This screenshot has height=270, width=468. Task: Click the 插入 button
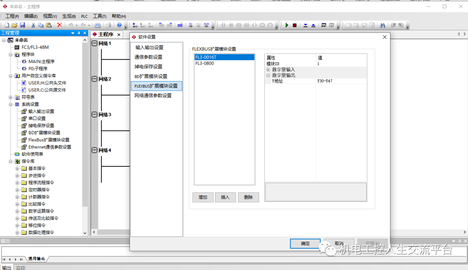(225, 197)
